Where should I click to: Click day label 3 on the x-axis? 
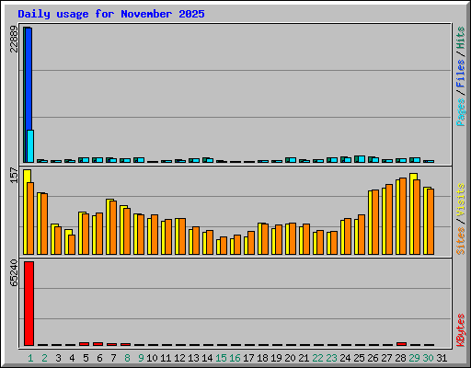coord(58,358)
